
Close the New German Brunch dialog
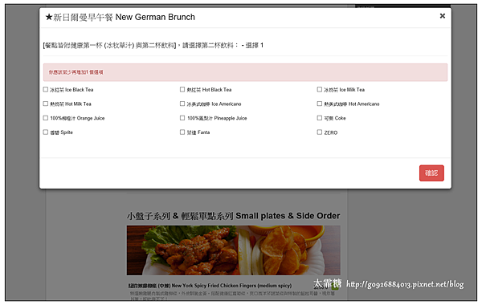[443, 16]
